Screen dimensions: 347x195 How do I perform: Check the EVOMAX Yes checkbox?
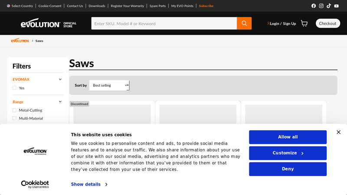pyautogui.click(x=14, y=88)
